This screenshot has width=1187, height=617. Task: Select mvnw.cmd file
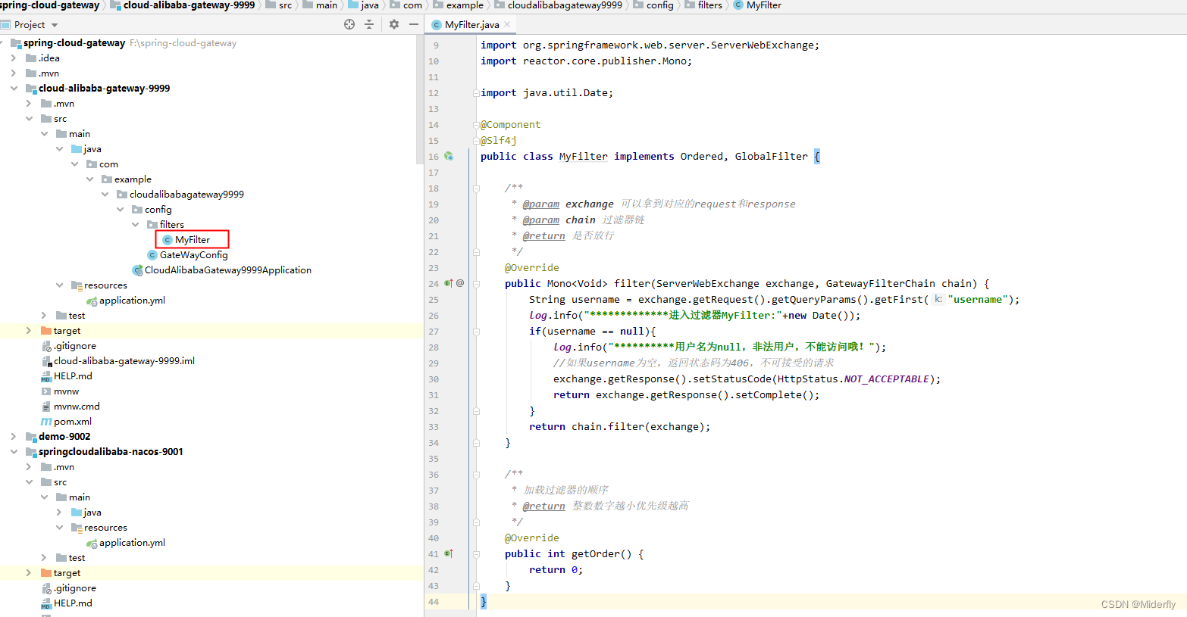coord(77,407)
